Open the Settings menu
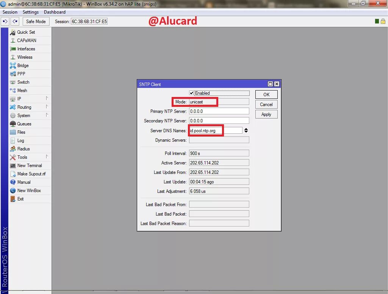The height and width of the screenshot is (294, 388). (31, 12)
